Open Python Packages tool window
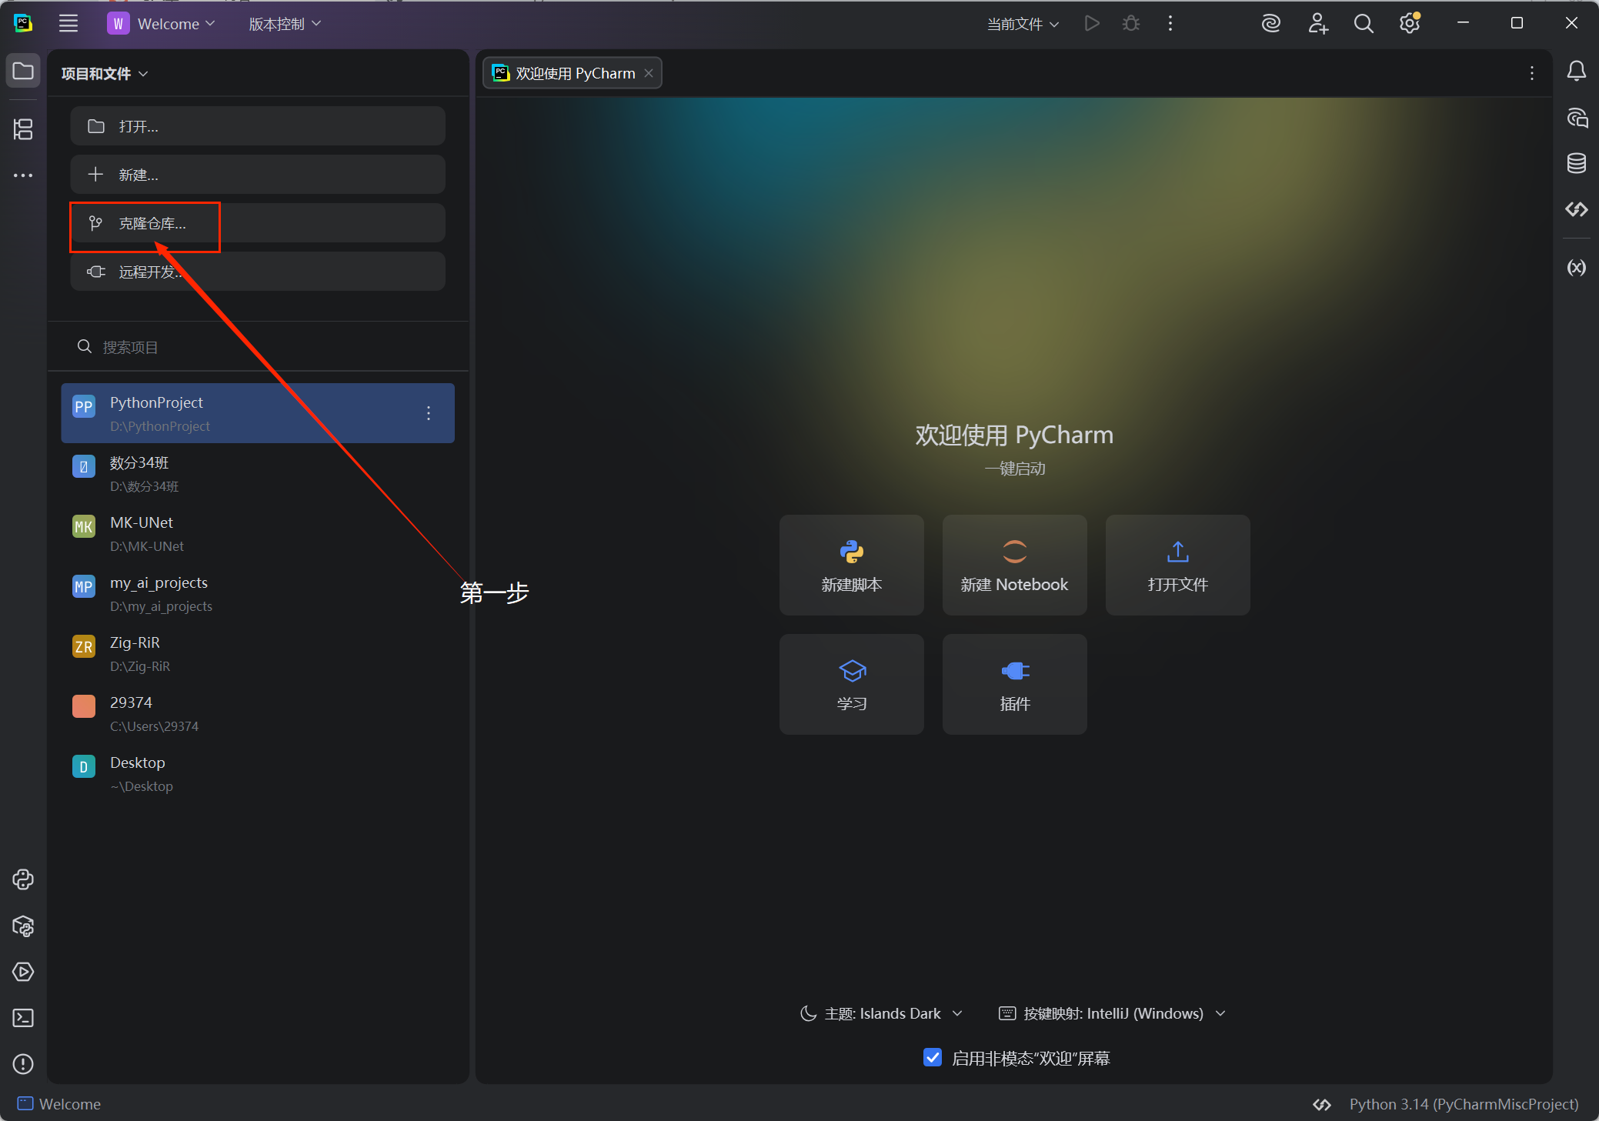Screen dimensions: 1599x1121 point(23,926)
